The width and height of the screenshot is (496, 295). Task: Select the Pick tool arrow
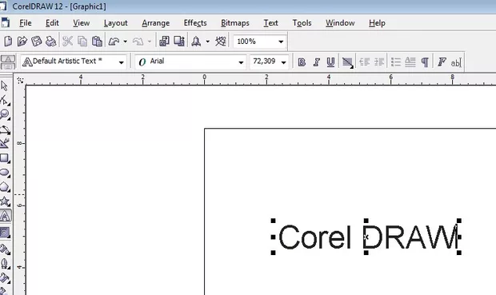click(5, 86)
